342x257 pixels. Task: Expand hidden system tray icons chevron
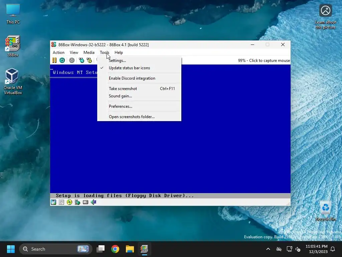pyautogui.click(x=268, y=249)
